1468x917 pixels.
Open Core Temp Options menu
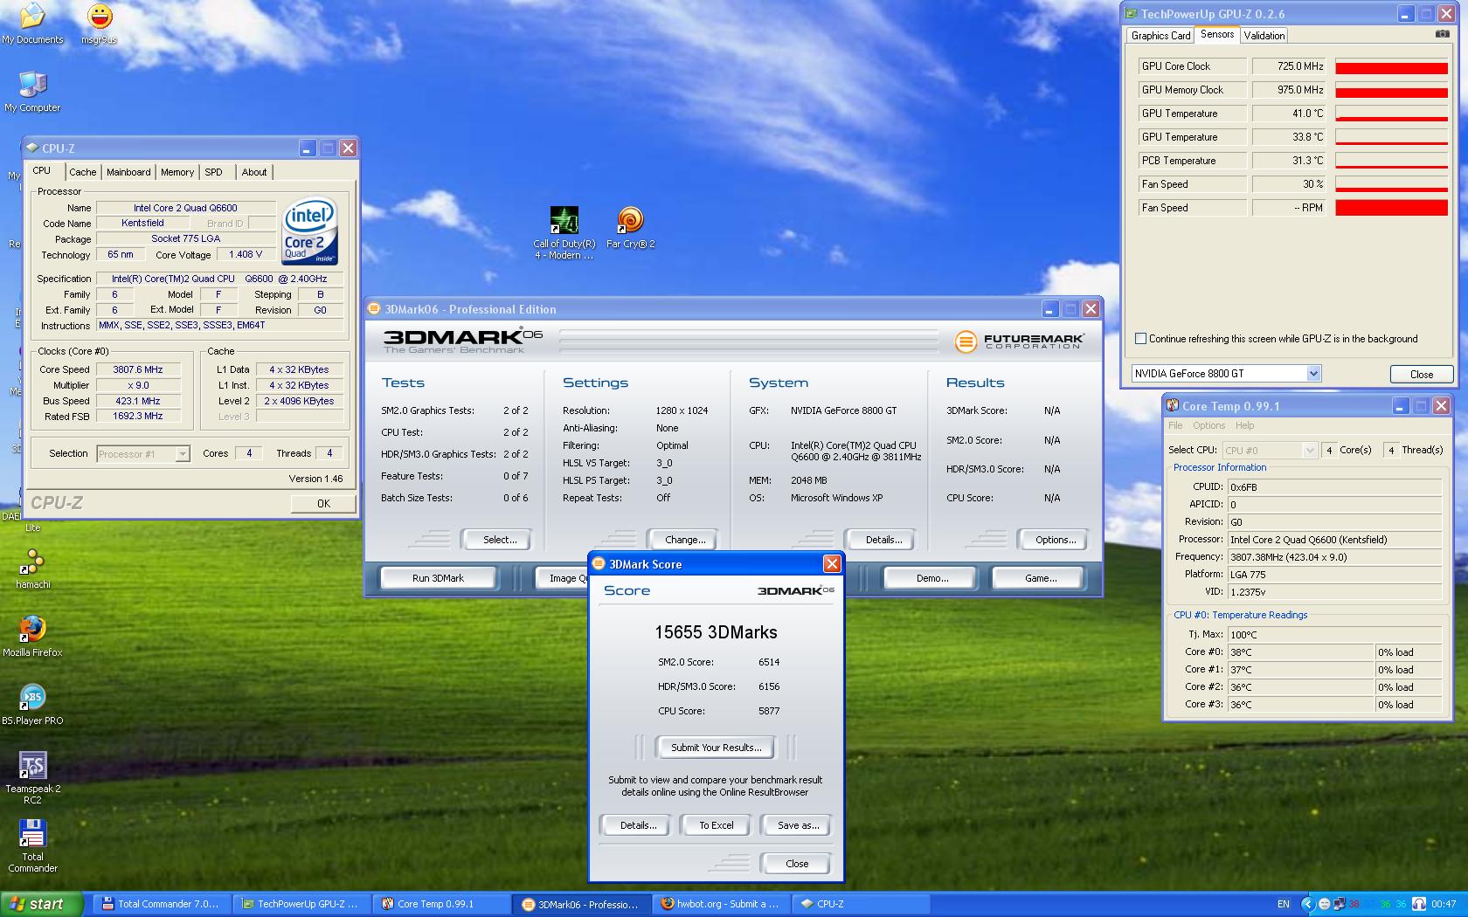1208,426
